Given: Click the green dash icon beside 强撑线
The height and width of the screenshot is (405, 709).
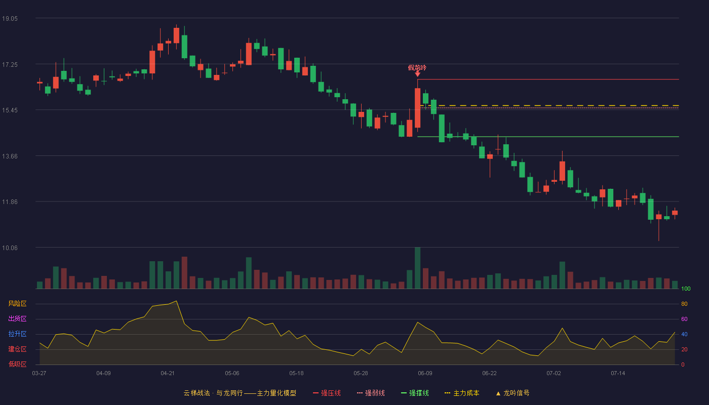Looking at the screenshot, I should click(404, 393).
